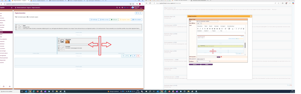This screenshot has height=94, width=301.
Task: Toggle bold in the editor toolbar
Action: 198,29
